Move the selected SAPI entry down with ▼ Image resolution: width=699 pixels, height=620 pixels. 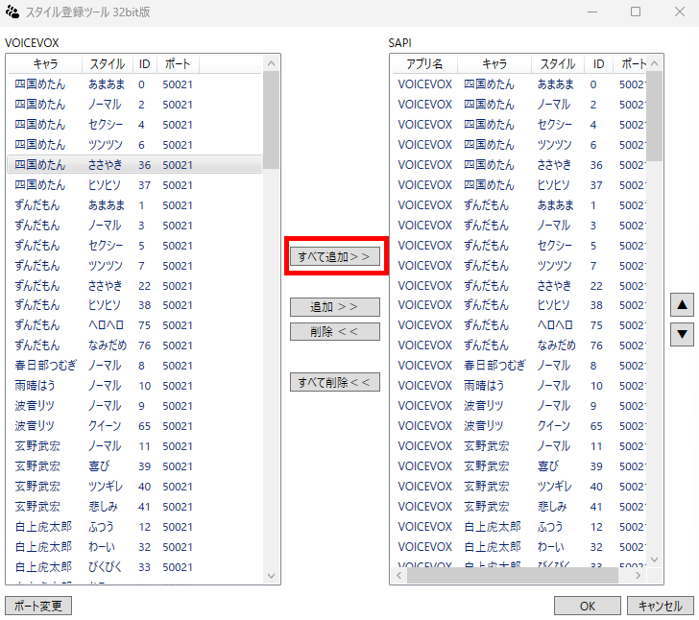click(682, 334)
